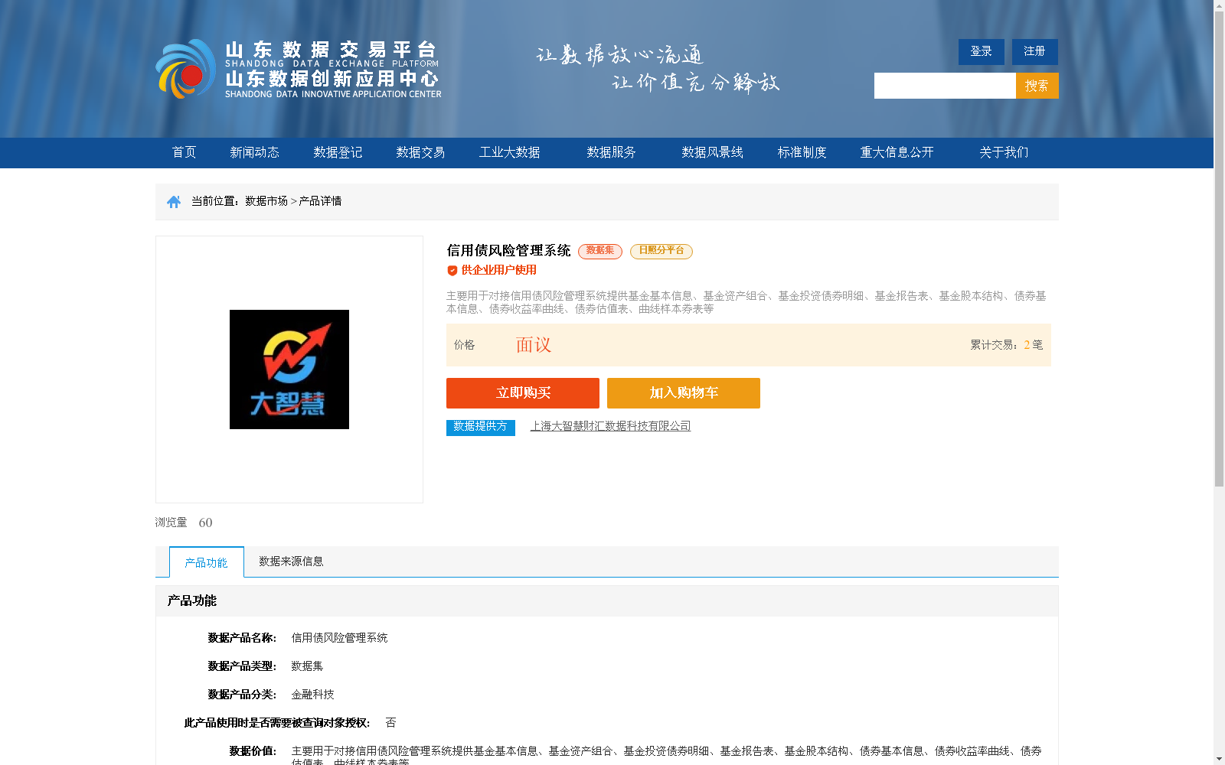
Task: Click the 注册 register button
Action: (x=1035, y=52)
